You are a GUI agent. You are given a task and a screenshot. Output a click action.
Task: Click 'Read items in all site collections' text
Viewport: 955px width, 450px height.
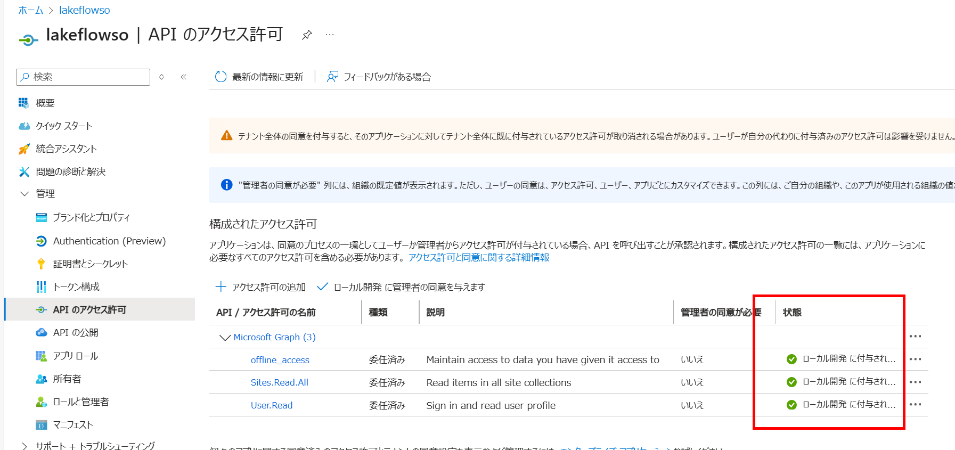pos(499,382)
